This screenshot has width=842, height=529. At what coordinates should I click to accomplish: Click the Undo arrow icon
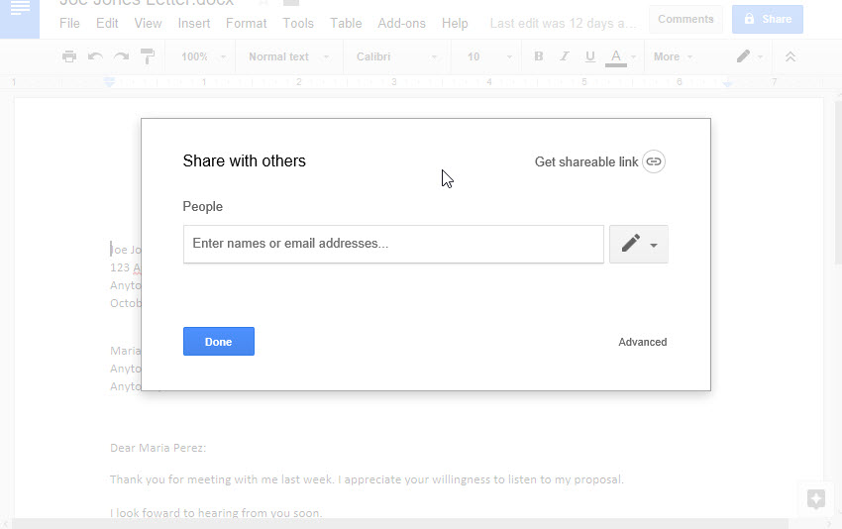[96, 56]
